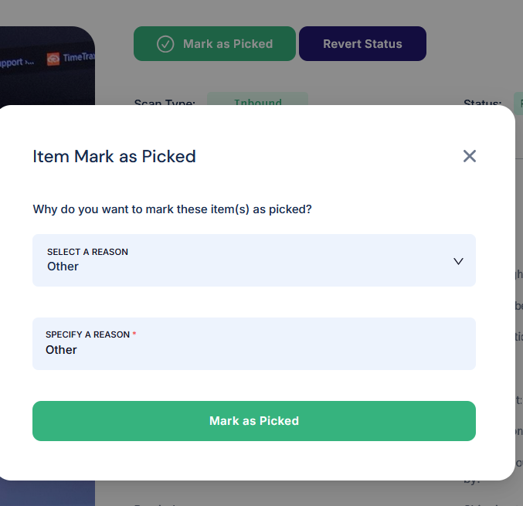Click the Item Mark as Picked title

pyautogui.click(x=114, y=156)
